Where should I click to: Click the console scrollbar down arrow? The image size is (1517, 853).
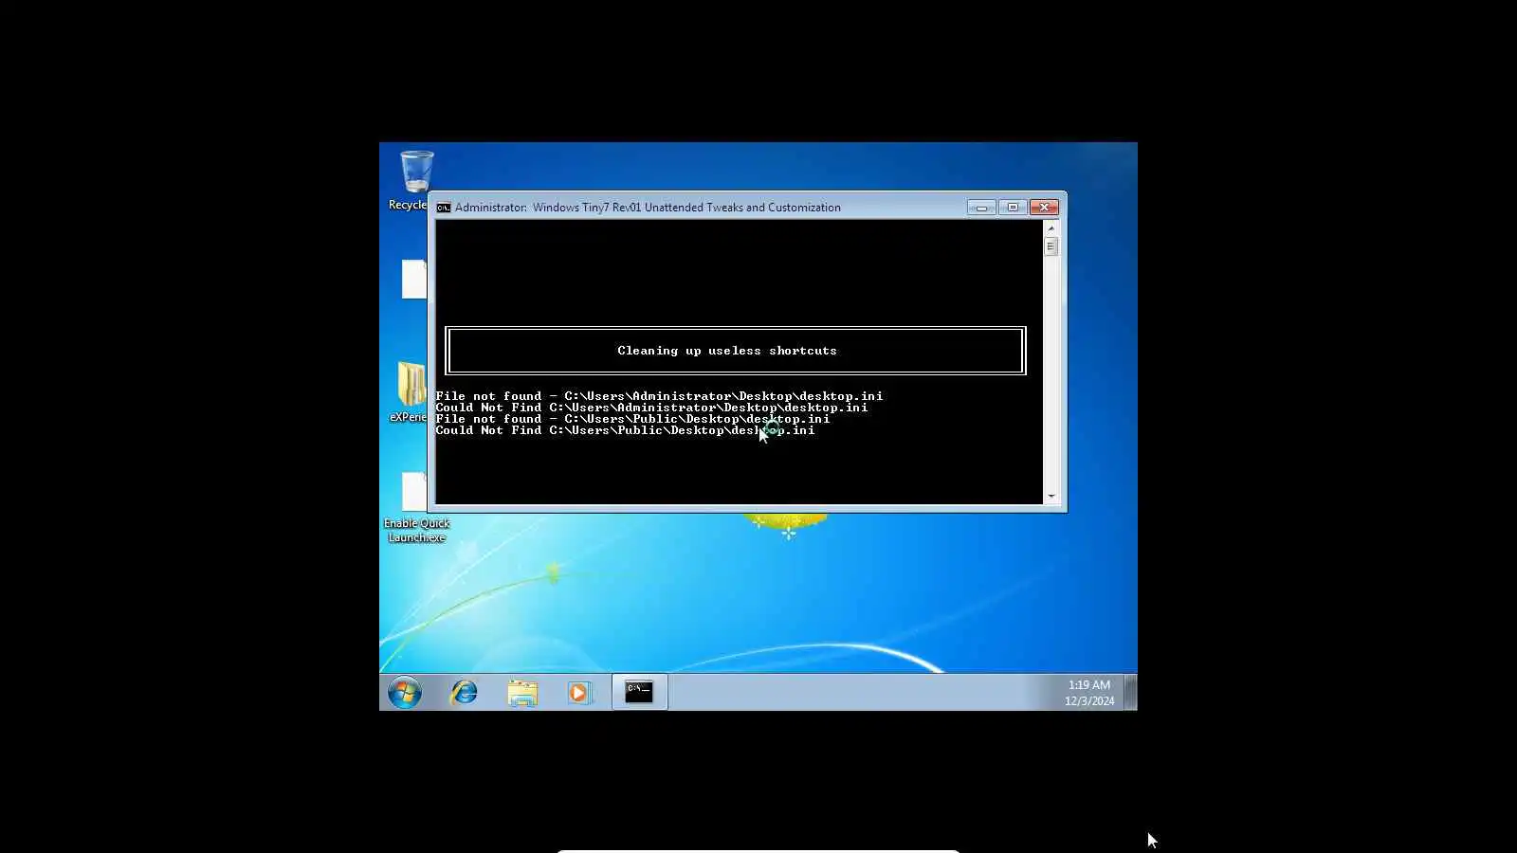[x=1051, y=497]
